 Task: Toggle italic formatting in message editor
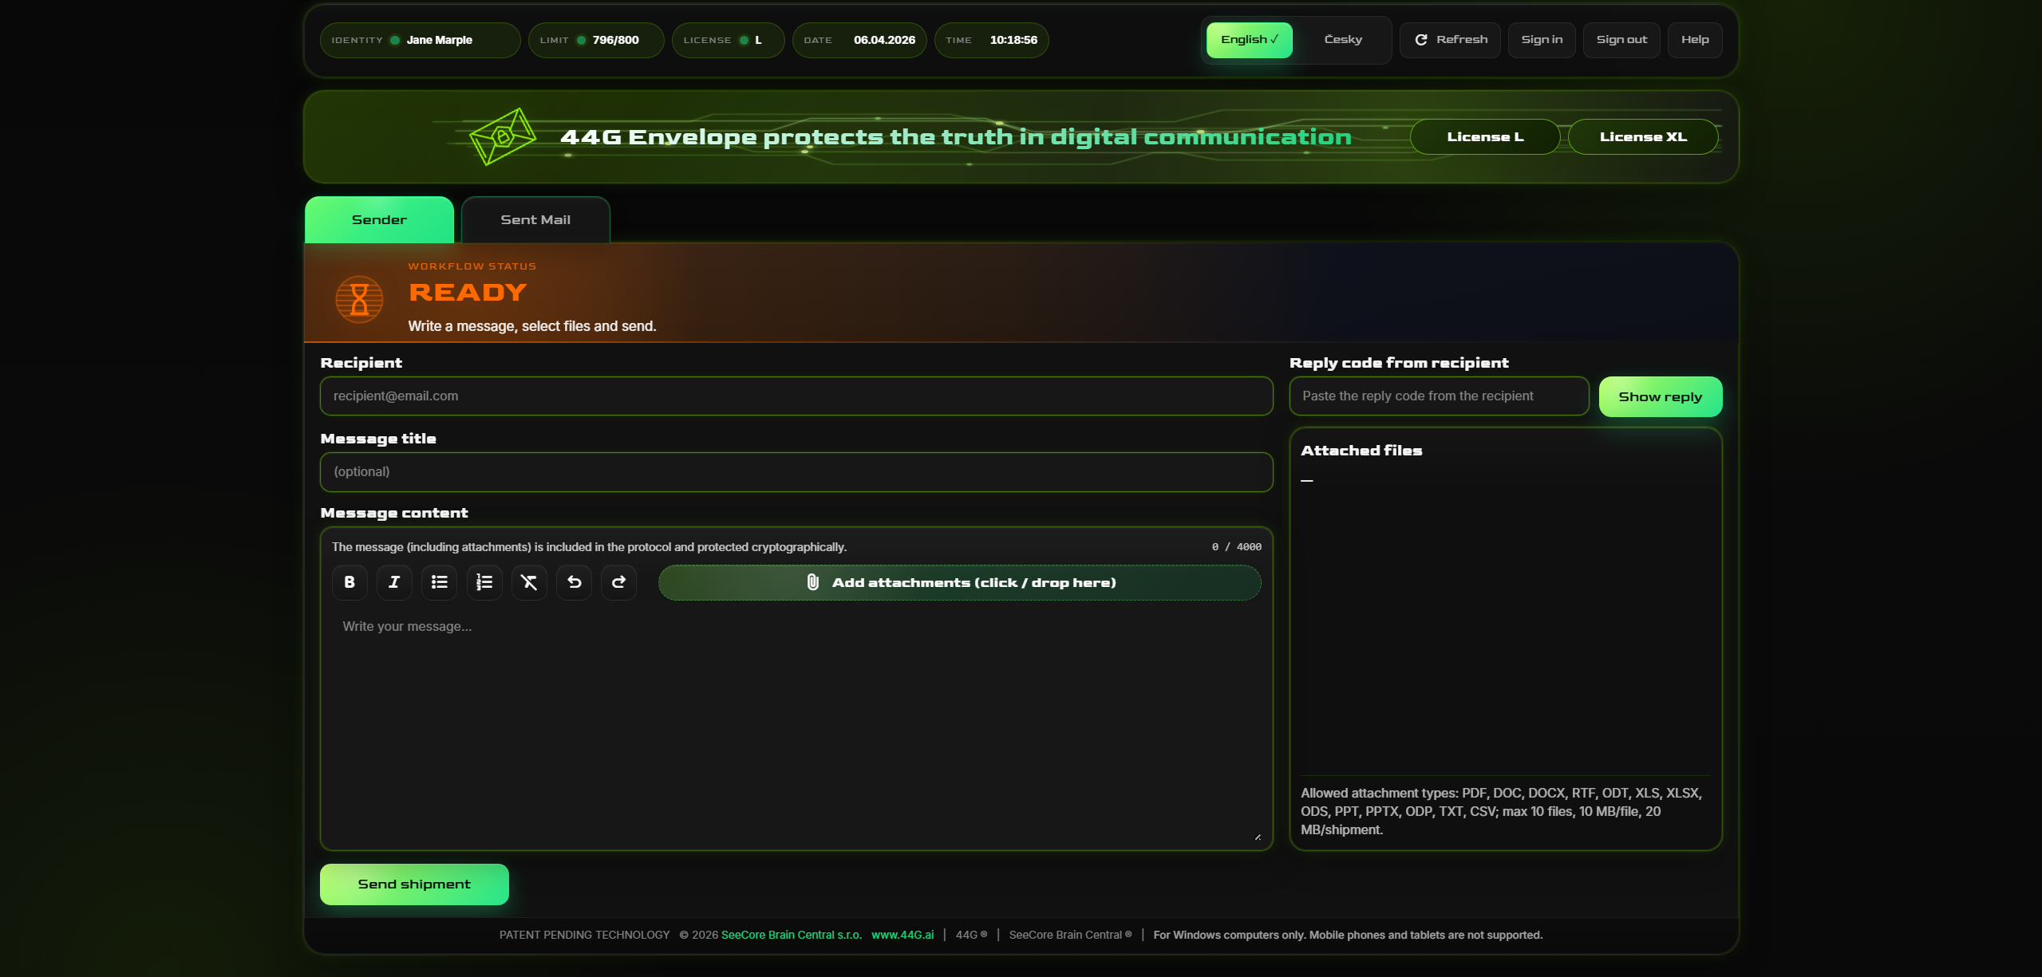pyautogui.click(x=394, y=582)
